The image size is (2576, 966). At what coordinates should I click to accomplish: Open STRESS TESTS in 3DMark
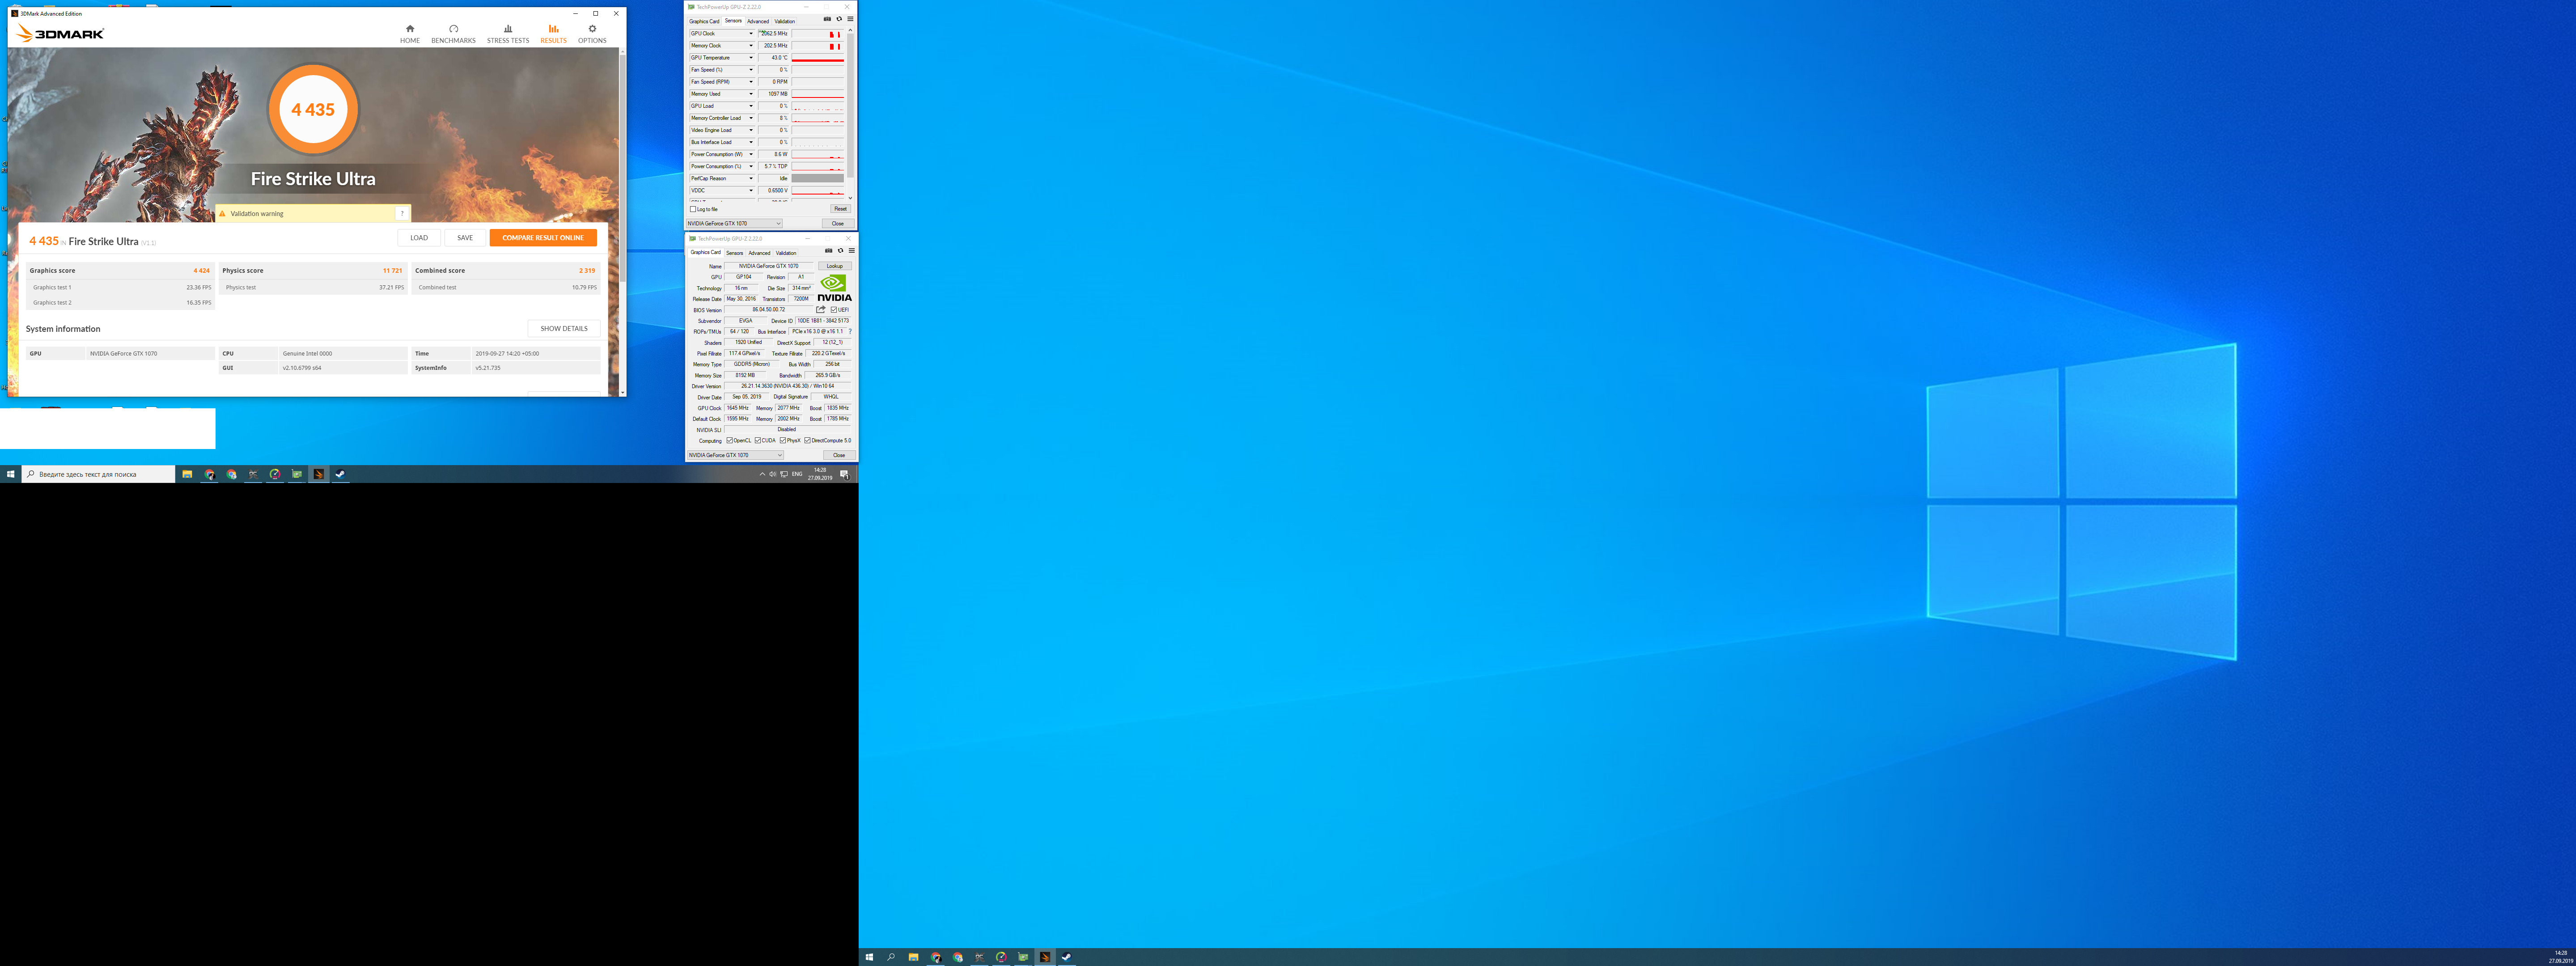[x=508, y=34]
